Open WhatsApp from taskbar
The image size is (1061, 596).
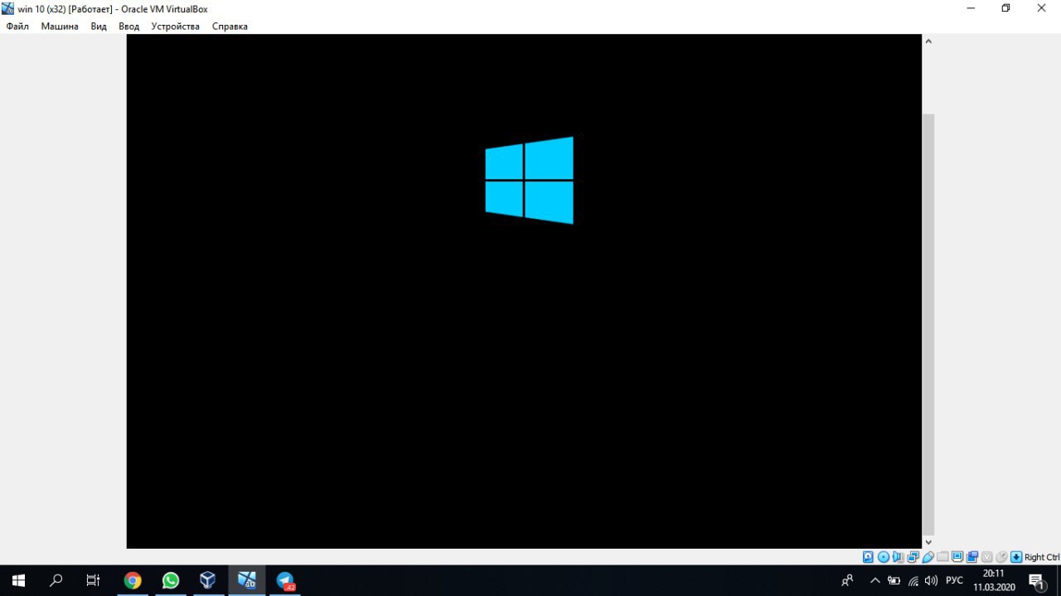pos(171,580)
